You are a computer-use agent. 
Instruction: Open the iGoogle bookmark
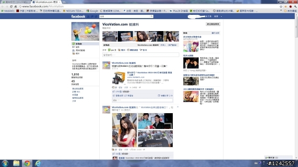[x=92, y=11]
